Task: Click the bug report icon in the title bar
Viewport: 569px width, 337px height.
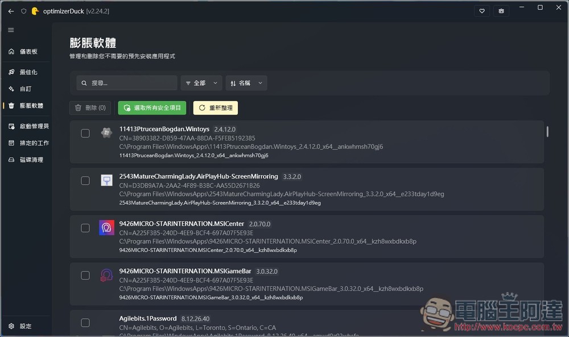Action: 501,11
